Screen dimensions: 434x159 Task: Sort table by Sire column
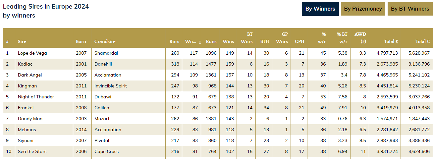tap(22, 41)
